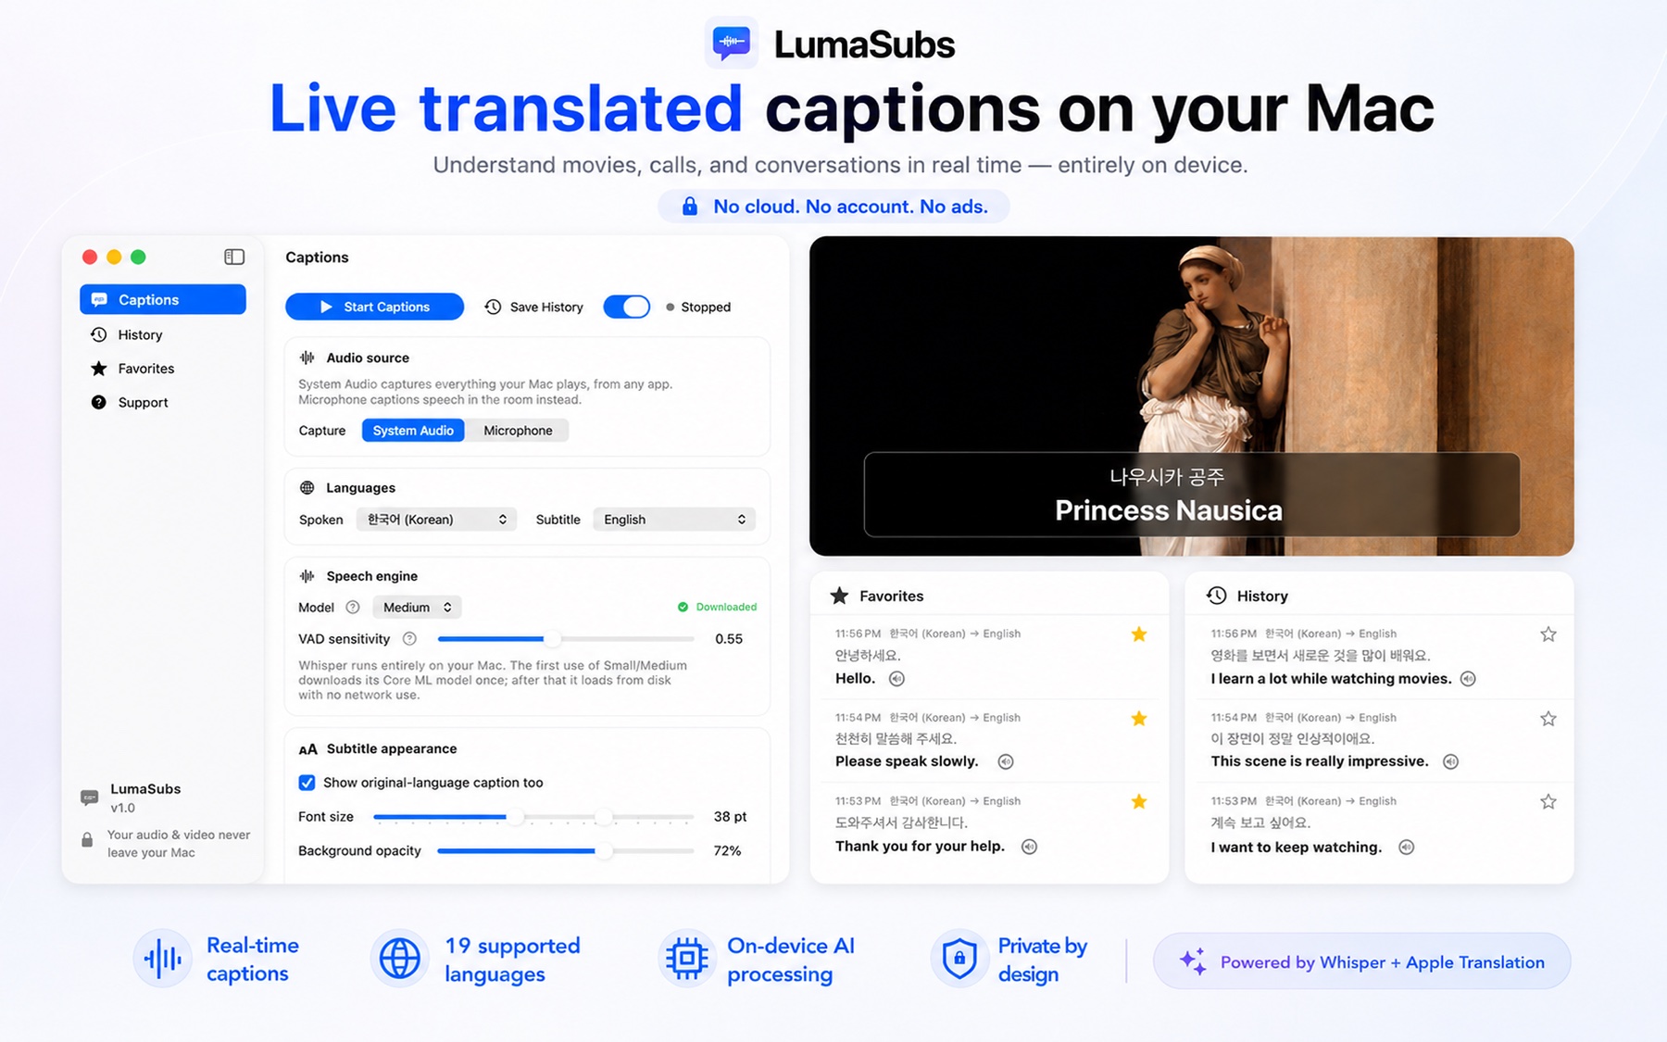
Task: Adjust the Background opacity slider
Action: pyautogui.click(x=605, y=850)
